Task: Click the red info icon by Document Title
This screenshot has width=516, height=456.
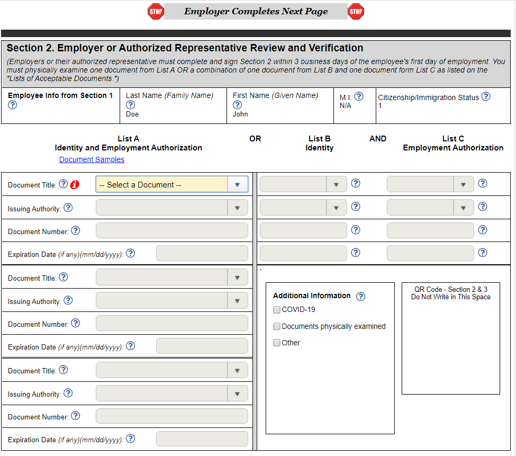Action: tap(75, 184)
